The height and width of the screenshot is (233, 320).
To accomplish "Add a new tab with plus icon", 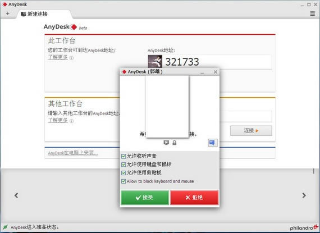I will (x=8, y=13).
